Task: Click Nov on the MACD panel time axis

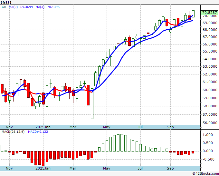Action: [x=9, y=168]
